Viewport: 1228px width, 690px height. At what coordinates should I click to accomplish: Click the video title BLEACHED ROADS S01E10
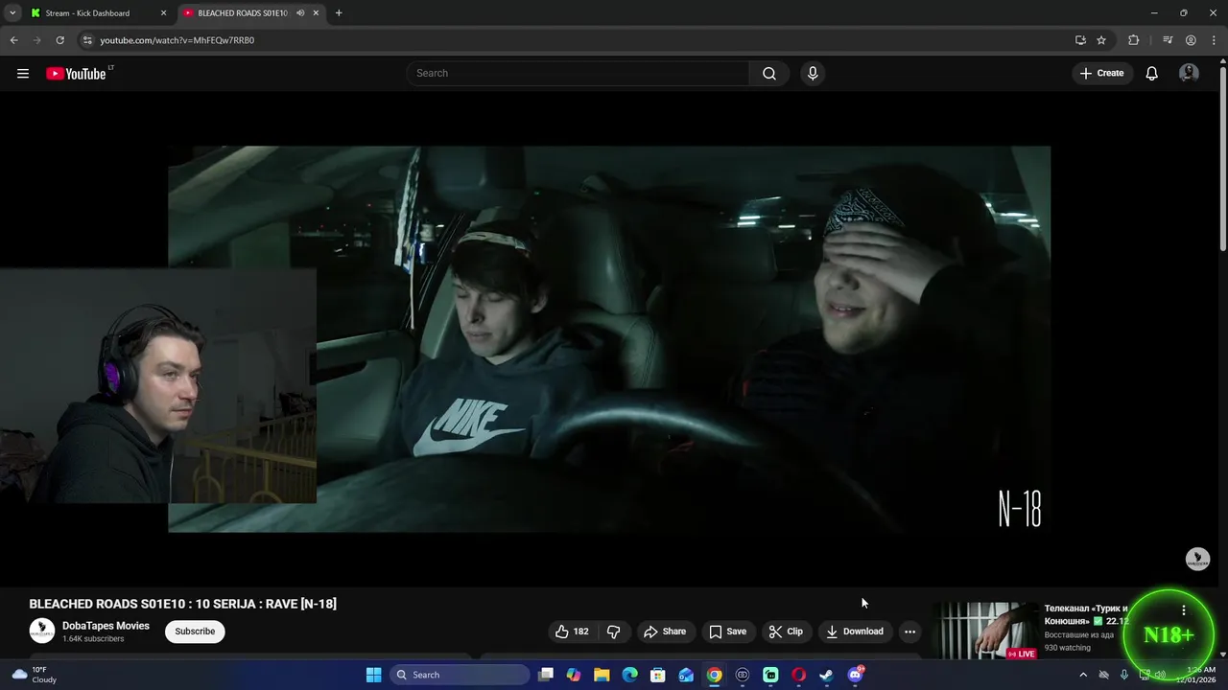pyautogui.click(x=182, y=604)
